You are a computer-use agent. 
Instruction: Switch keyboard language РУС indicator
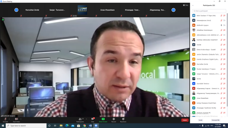click(212, 126)
